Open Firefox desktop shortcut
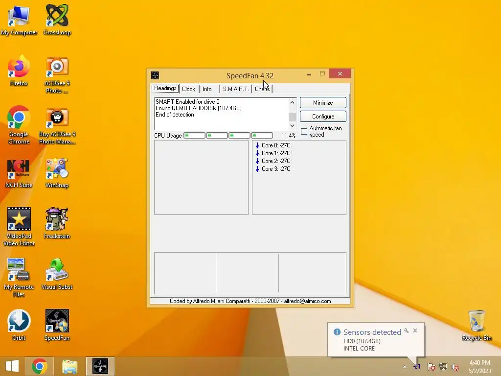This screenshot has height=376, width=501. click(19, 71)
